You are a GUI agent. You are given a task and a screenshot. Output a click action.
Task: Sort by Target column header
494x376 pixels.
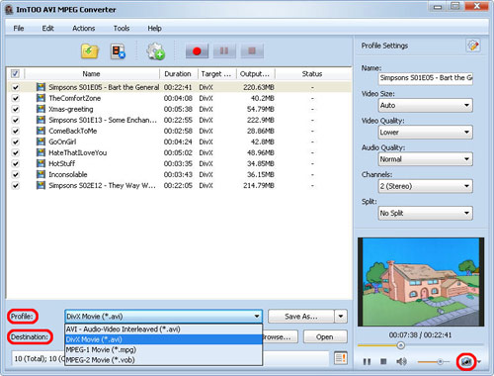tap(216, 74)
